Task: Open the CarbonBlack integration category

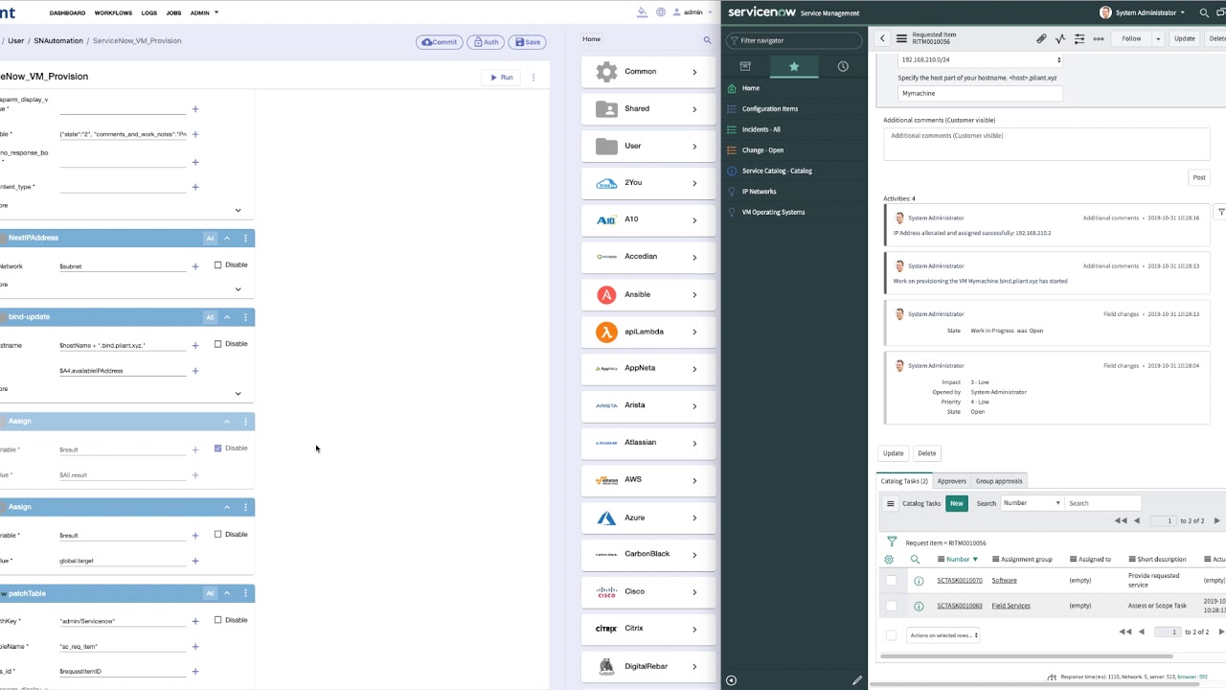Action: [x=648, y=554]
